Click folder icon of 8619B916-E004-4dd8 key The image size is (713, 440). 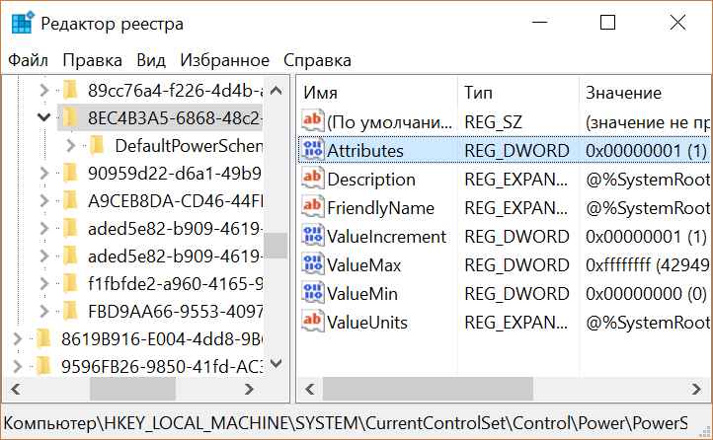[43, 338]
